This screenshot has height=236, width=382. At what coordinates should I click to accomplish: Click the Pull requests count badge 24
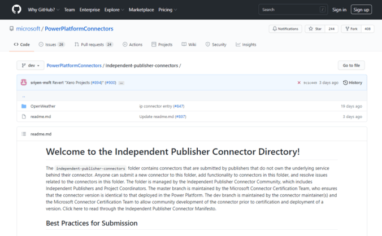click(x=110, y=44)
